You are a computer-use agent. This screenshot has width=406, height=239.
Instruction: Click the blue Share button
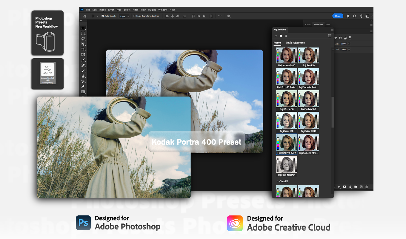338,16
